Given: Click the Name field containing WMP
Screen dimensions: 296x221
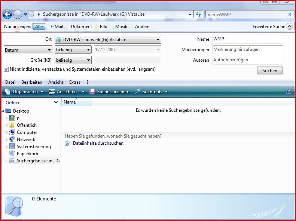Looking at the screenshot, I should pyautogui.click(x=247, y=39).
